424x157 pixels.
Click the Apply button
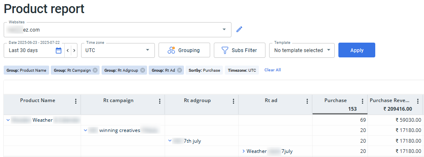click(357, 50)
